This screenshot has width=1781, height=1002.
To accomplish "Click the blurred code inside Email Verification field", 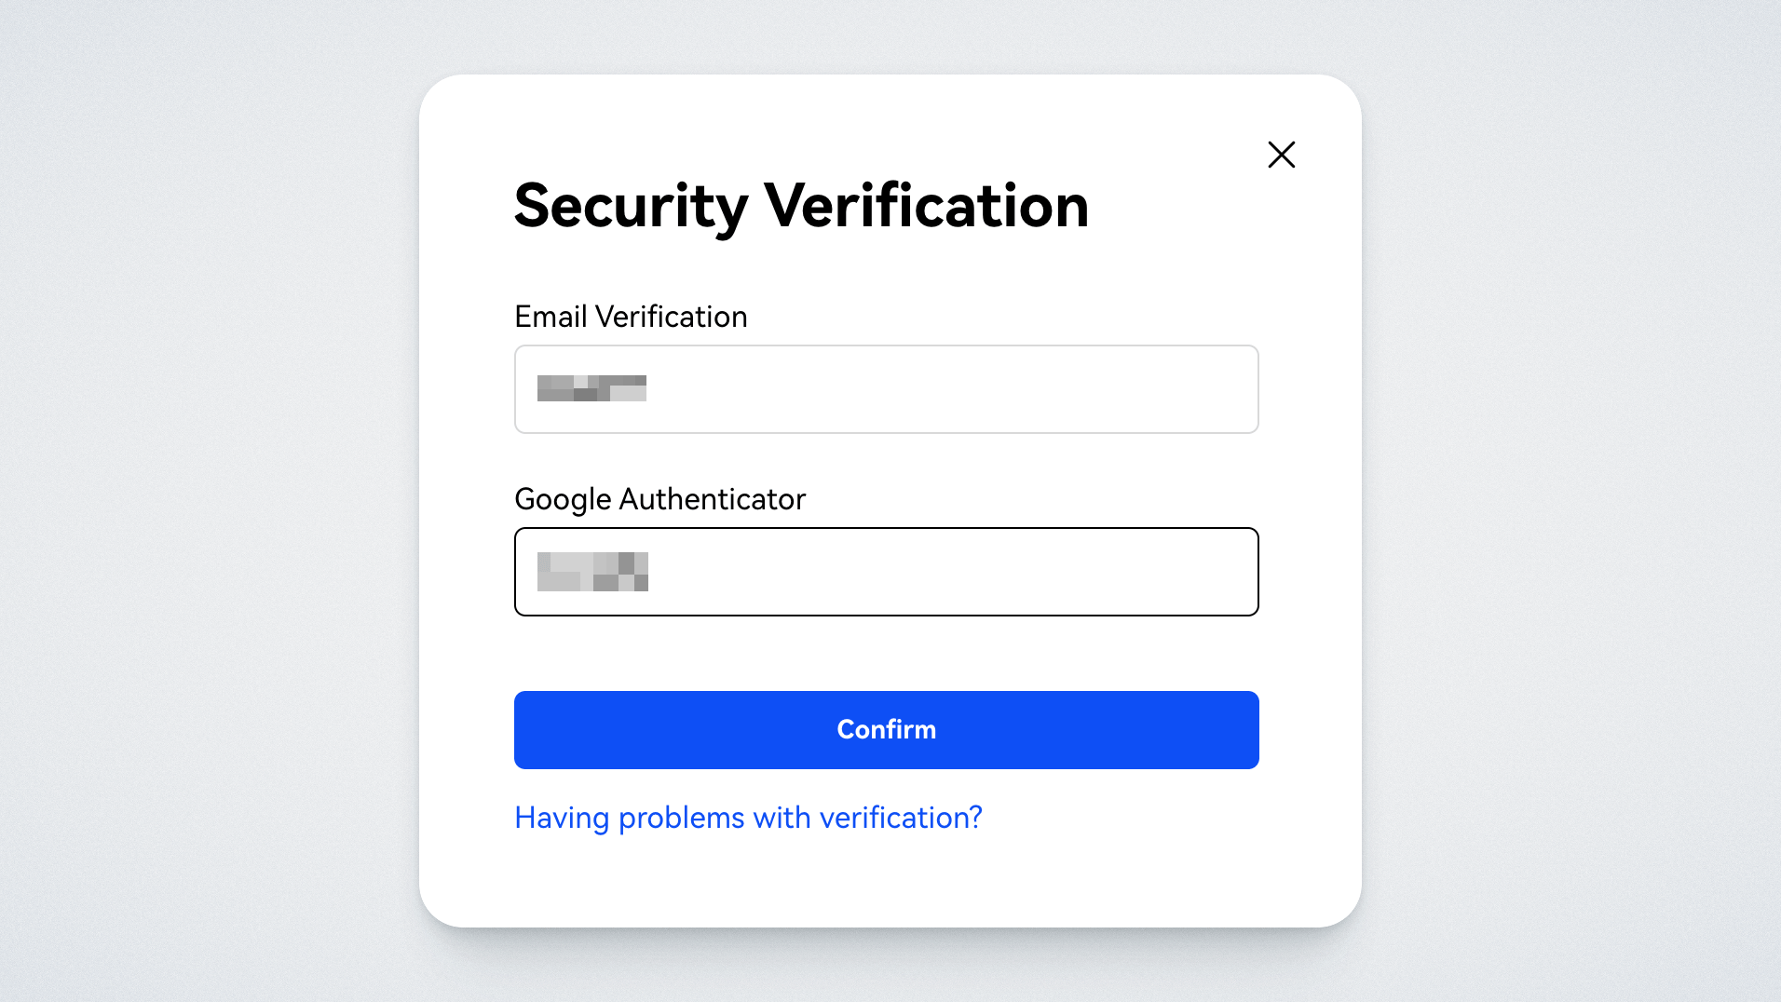I will 591,388.
